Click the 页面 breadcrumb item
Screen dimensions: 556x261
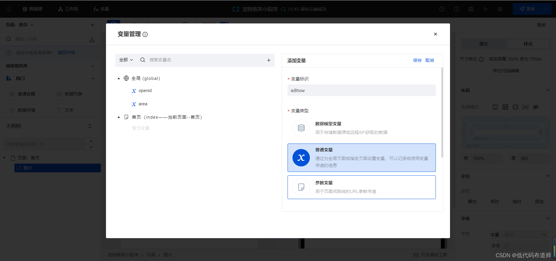pos(151,255)
